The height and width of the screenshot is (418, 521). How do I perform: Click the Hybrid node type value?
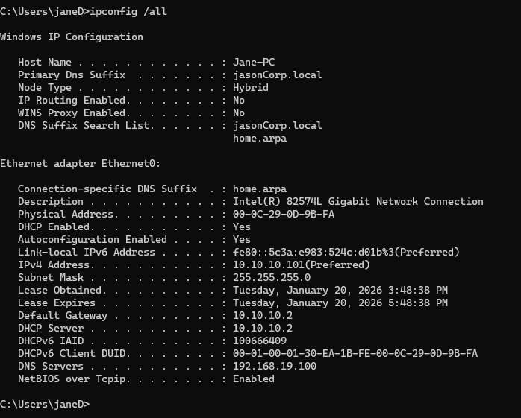[251, 87]
